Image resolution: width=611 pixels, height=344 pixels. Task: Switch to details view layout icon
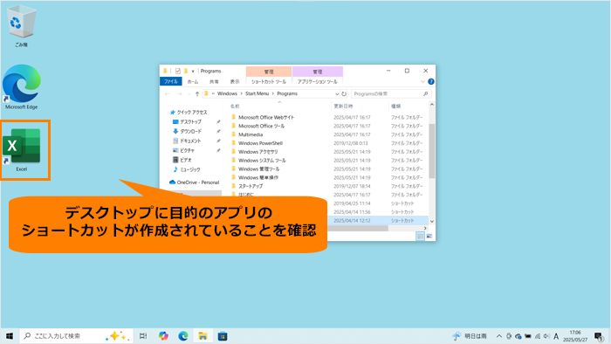point(421,236)
